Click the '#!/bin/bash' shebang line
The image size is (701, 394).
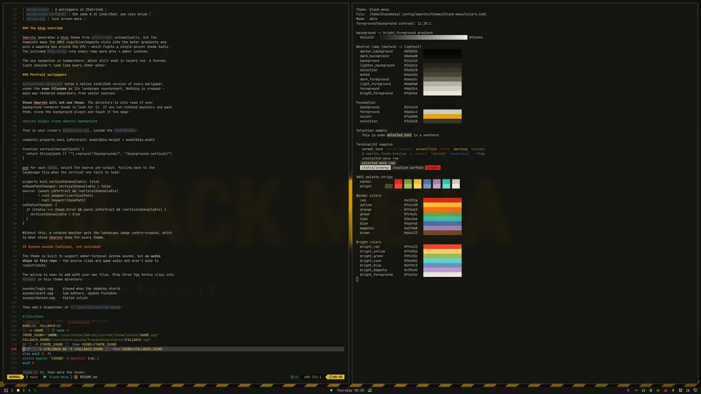(32, 316)
